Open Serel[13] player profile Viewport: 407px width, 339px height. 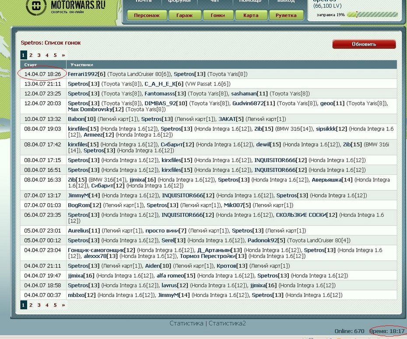point(174,240)
